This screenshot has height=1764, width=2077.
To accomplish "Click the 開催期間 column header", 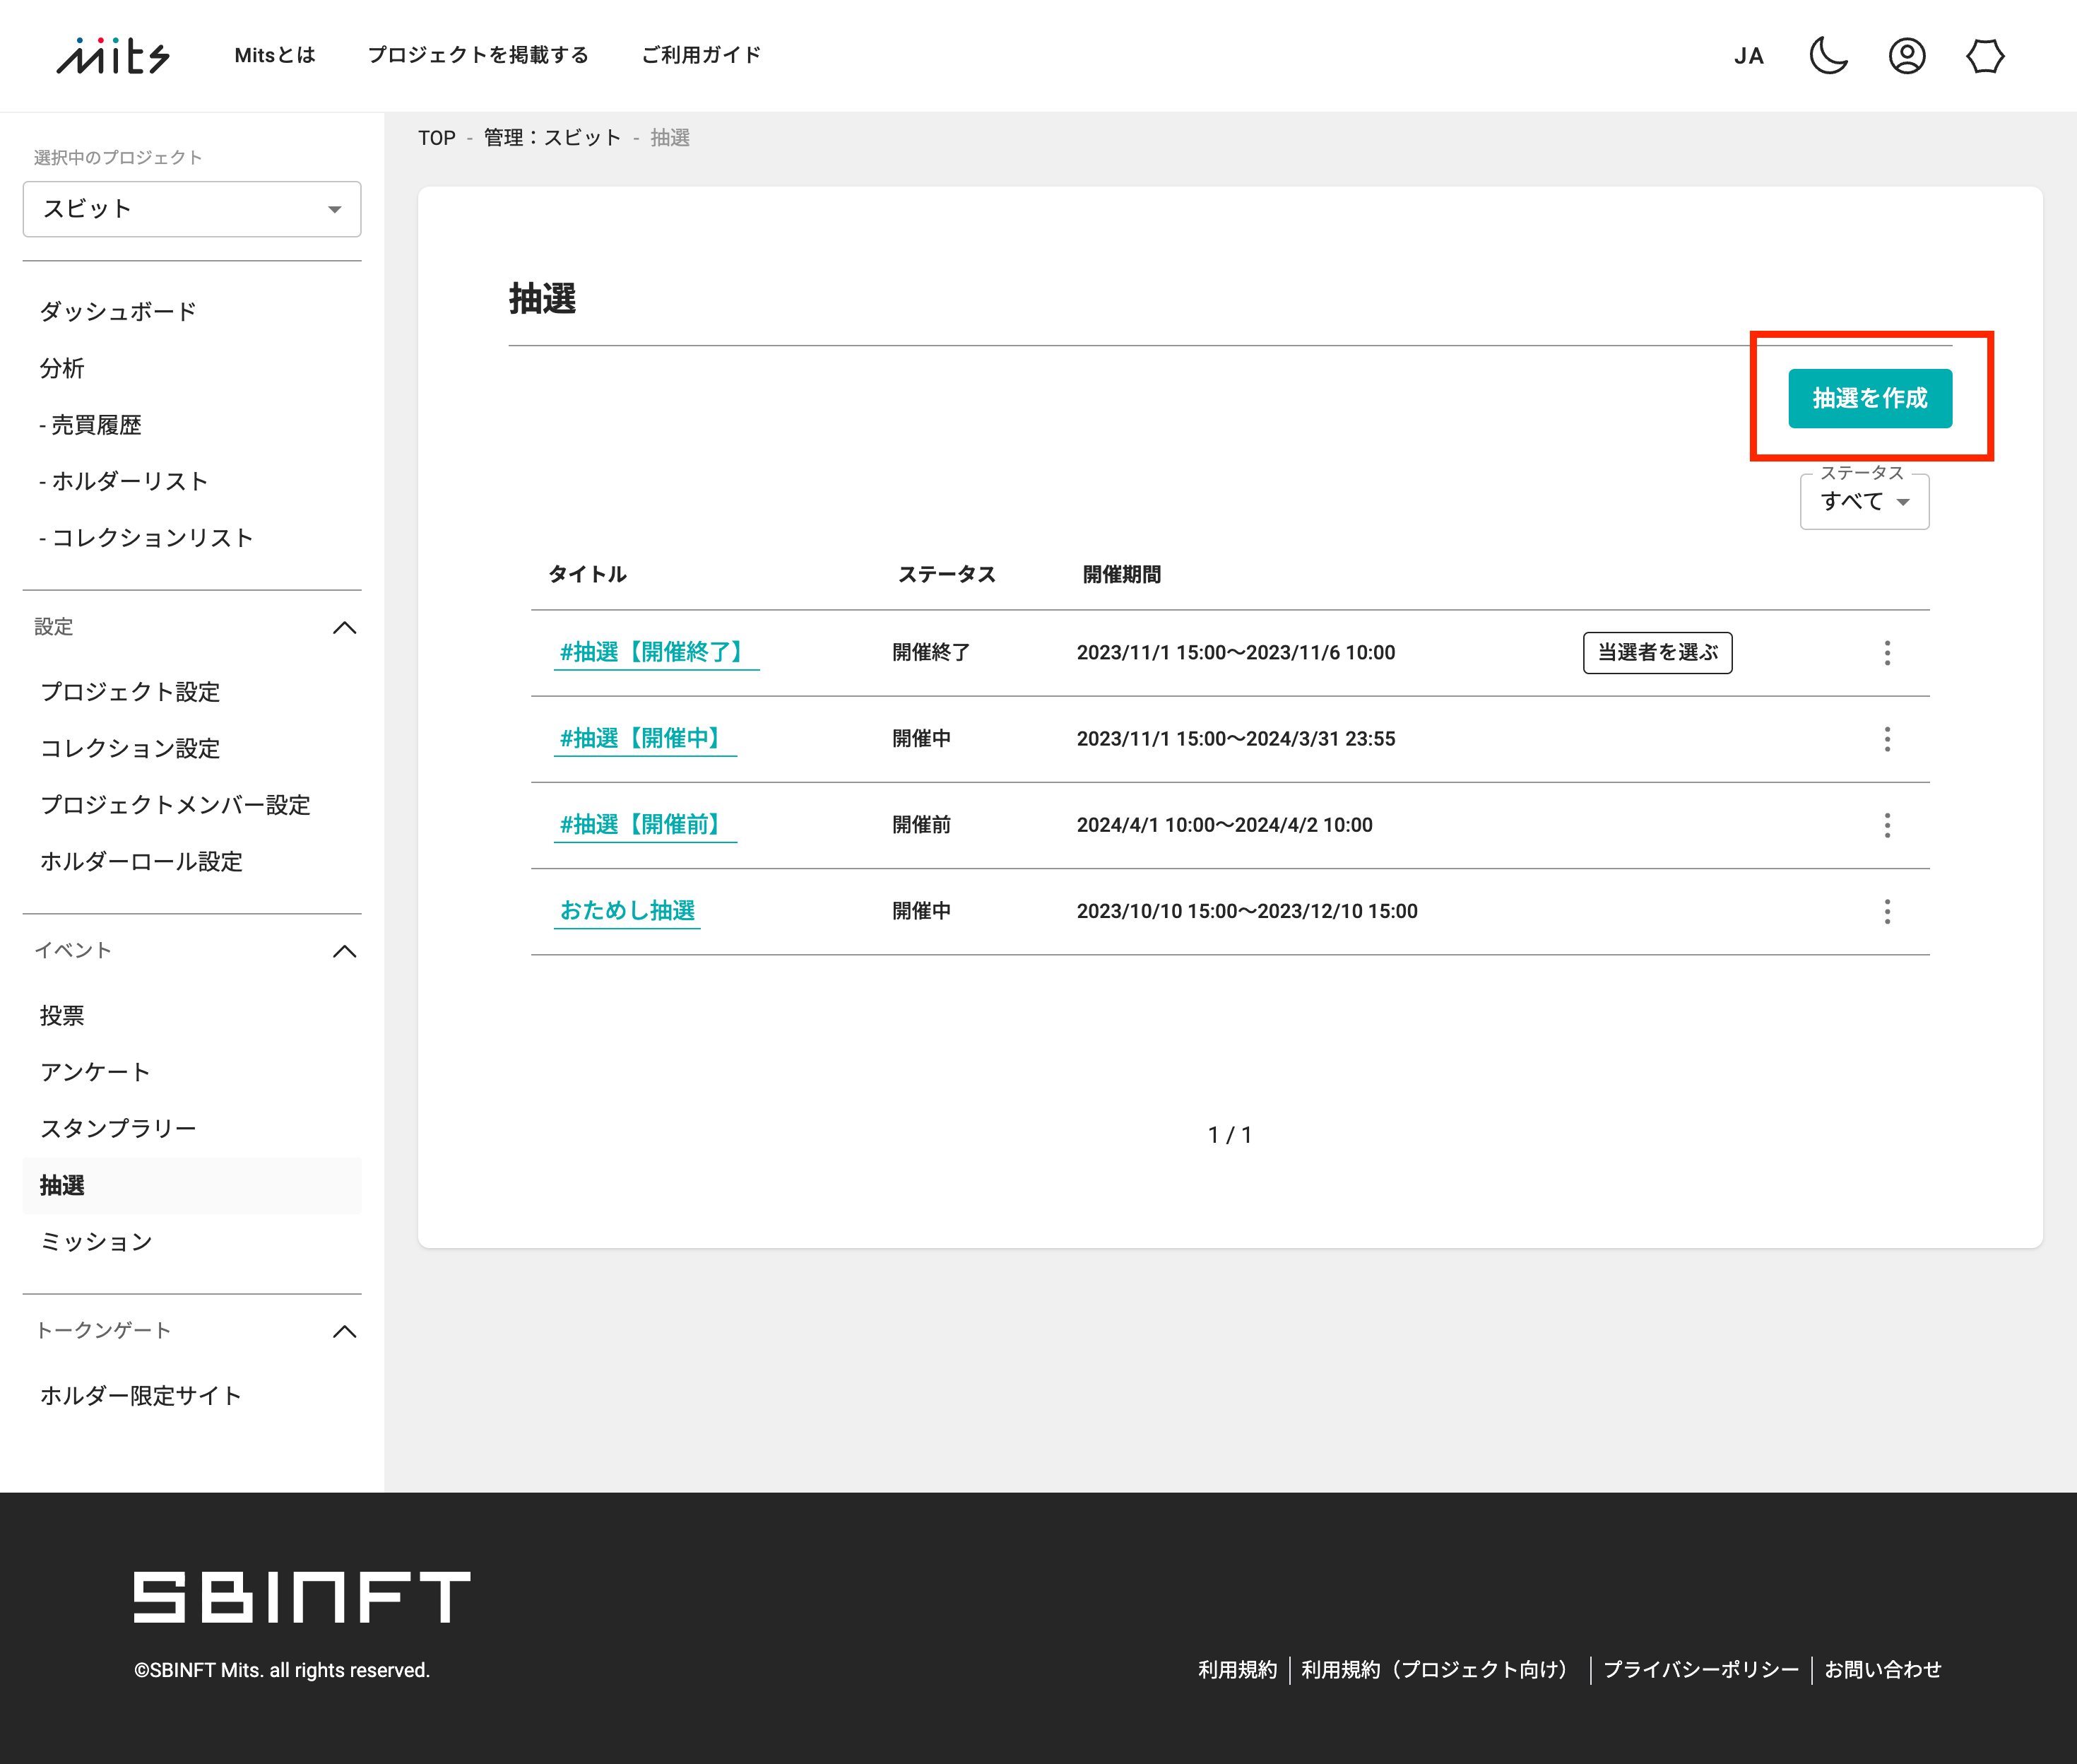I will point(1121,574).
